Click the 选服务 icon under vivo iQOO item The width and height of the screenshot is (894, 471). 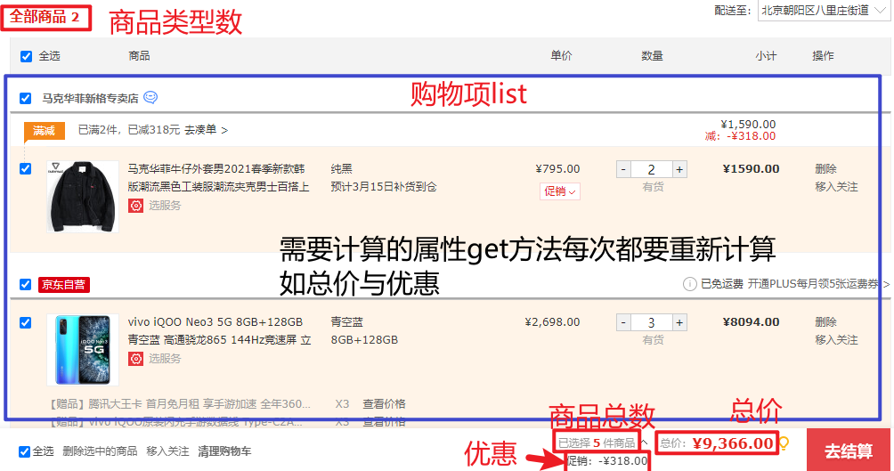[x=135, y=359]
